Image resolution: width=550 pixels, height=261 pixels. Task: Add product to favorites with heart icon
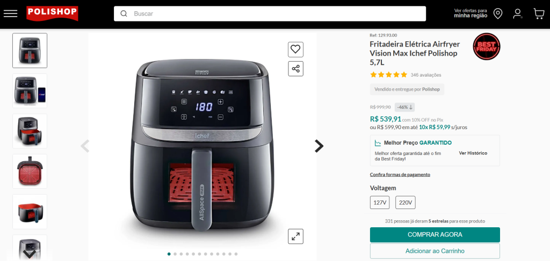point(296,49)
